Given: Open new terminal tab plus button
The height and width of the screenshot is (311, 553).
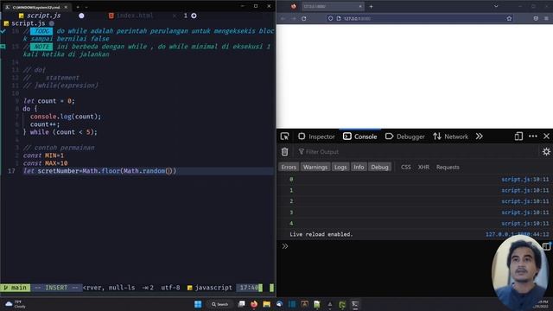Looking at the screenshot, I should click(78, 7).
